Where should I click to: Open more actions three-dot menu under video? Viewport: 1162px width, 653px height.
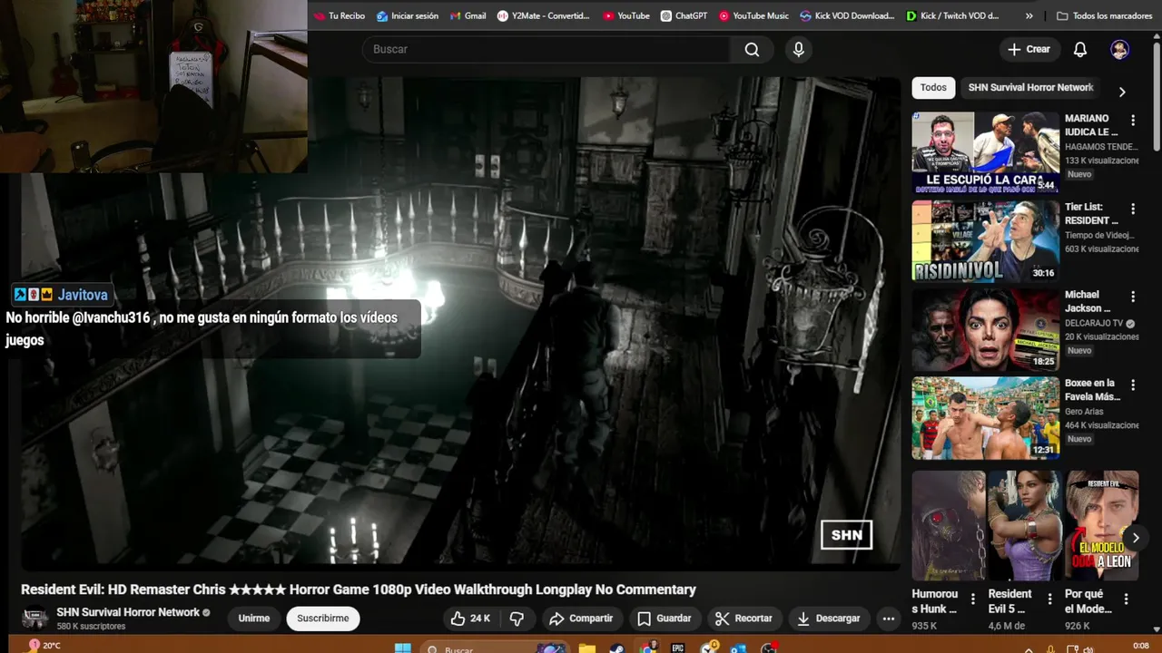[889, 619]
